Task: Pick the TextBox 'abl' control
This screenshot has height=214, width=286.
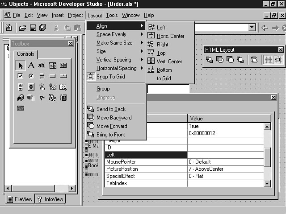Action: coord(42,66)
